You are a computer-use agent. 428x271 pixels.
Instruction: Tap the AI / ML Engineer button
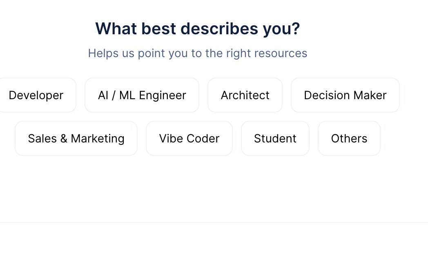point(142,95)
